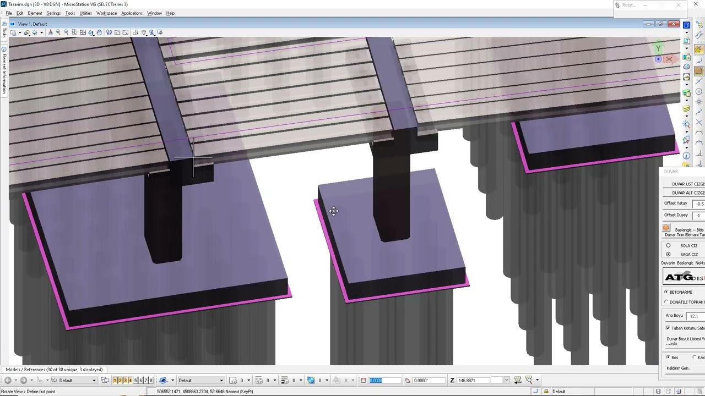Click the Display Style sun icon
This screenshot has height=396, width=705.
34,32
